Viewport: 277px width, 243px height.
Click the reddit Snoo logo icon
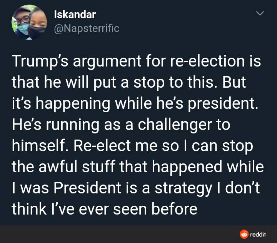tap(244, 234)
